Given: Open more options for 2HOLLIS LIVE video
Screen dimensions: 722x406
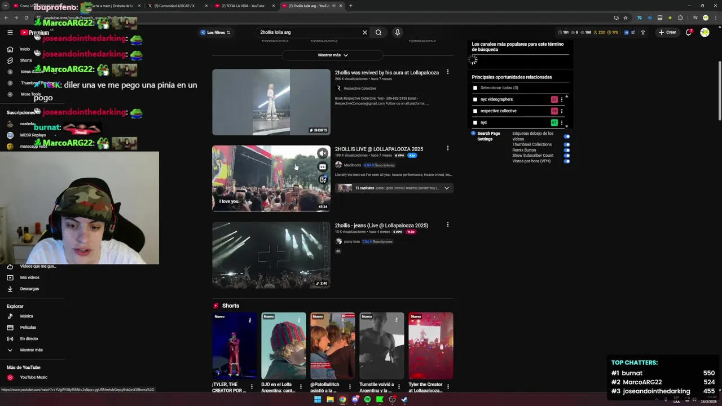Looking at the screenshot, I should click(448, 148).
